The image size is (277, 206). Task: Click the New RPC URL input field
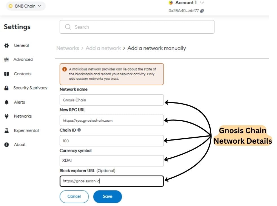tap(112, 120)
